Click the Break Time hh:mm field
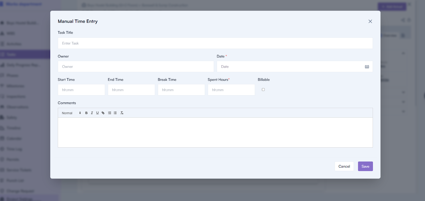 [181, 90]
